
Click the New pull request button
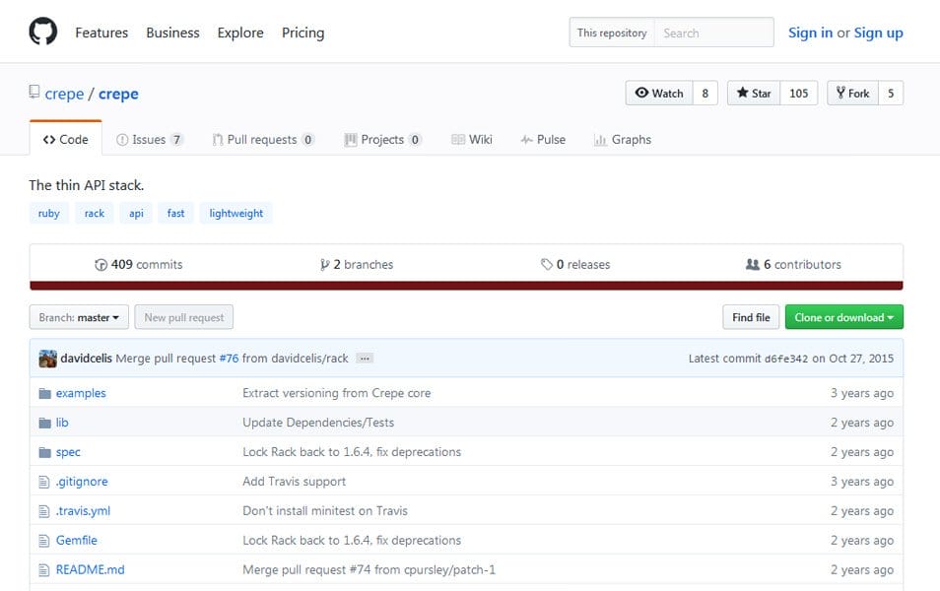(x=183, y=317)
